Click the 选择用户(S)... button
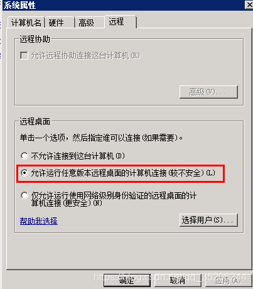253x289 pixels. click(208, 220)
